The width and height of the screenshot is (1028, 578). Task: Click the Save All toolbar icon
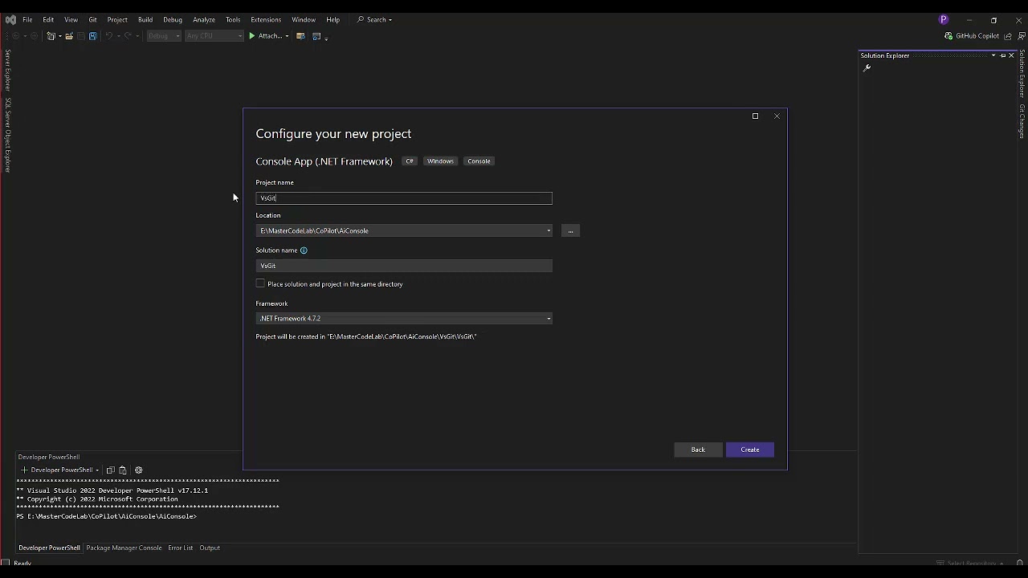click(93, 36)
